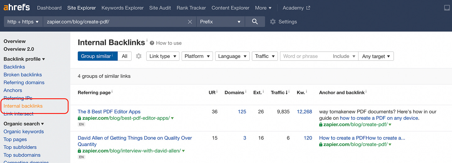Click the gear icon beside All button
Image resolution: width=452 pixels, height=163 pixels.
(x=139, y=56)
